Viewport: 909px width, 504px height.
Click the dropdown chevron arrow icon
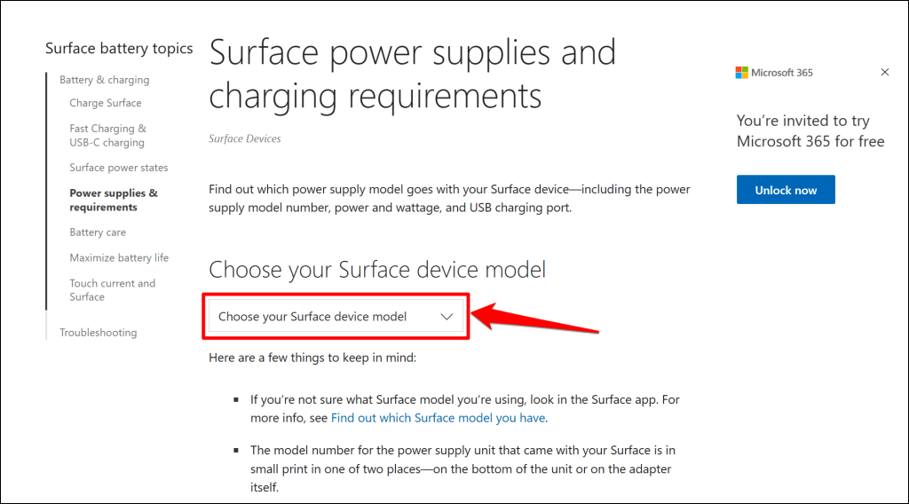447,317
